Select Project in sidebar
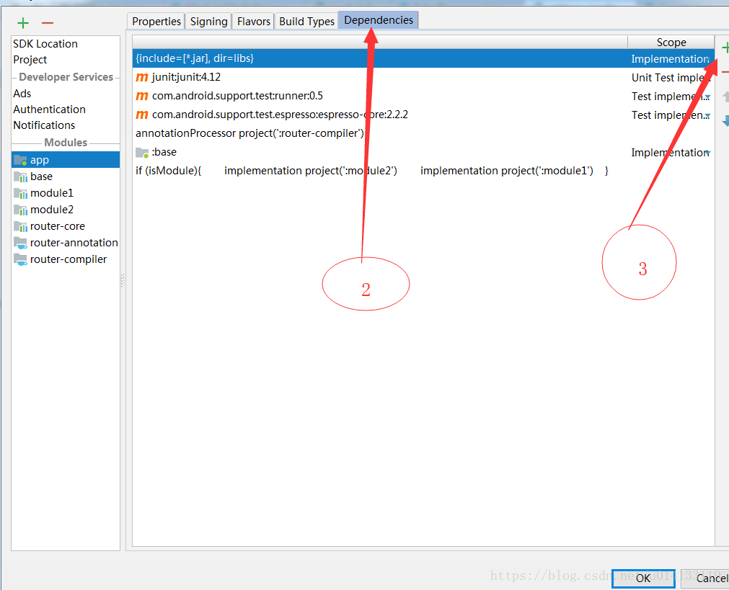This screenshot has width=729, height=590. point(30,60)
